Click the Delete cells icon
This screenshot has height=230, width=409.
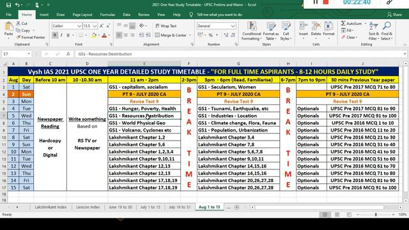click(x=316, y=26)
